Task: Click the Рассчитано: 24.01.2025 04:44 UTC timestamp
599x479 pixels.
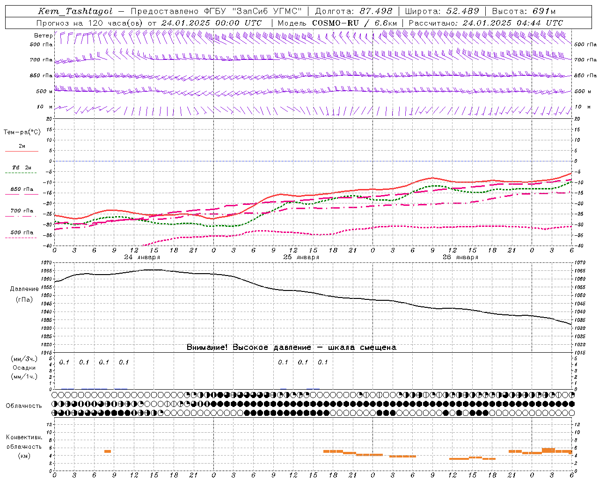Action: pos(486,23)
